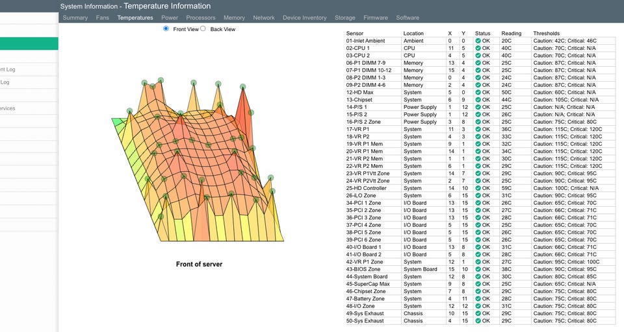
Task: Click the OK status icon for 50-Sys Exhaust
Action: [478, 320]
